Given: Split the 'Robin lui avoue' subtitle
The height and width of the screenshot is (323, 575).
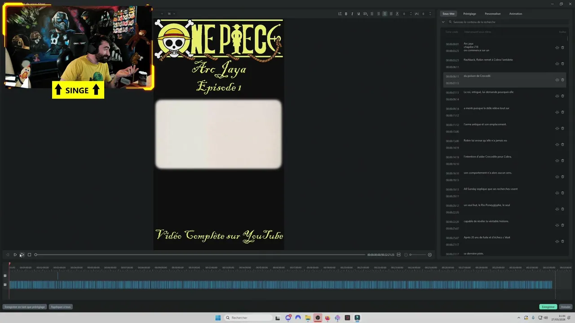Looking at the screenshot, I should pyautogui.click(x=557, y=144).
